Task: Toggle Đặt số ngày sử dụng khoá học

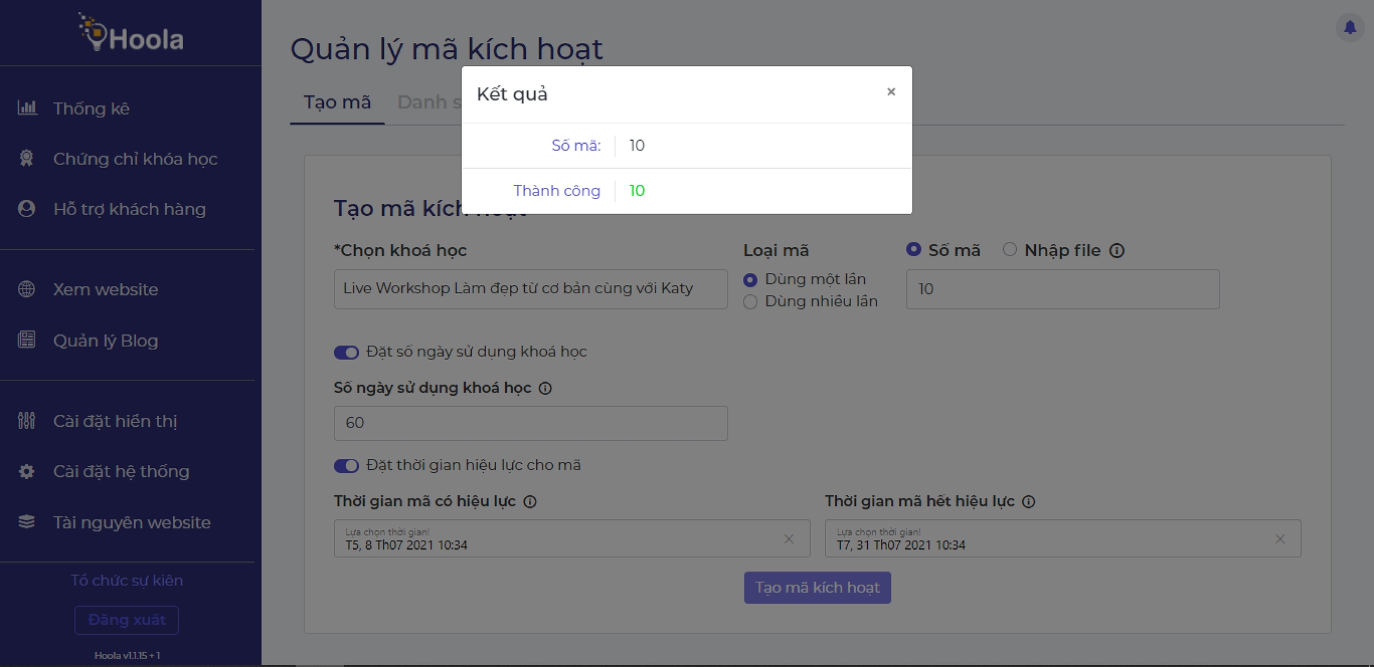Action: (x=346, y=352)
